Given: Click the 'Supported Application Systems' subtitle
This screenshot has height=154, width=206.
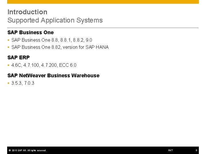Looking at the screenshot, I should pos(55,21).
